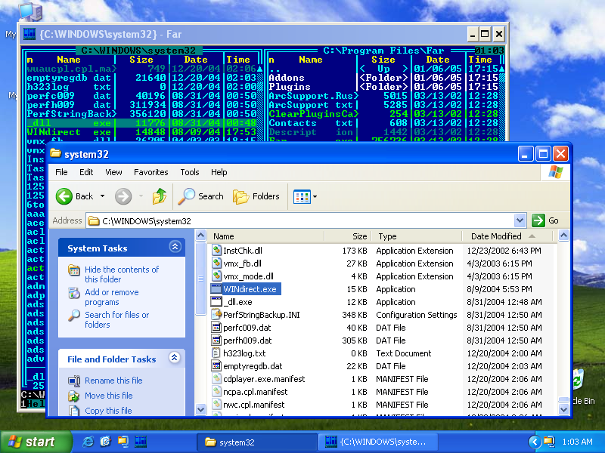
Task: Click the task pane scroll down arrow
Action: [x=200, y=409]
